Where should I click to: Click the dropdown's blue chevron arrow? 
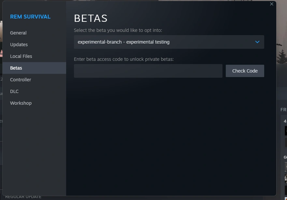[x=257, y=42]
